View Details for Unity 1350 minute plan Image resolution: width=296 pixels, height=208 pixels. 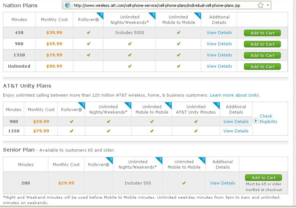click(x=236, y=131)
